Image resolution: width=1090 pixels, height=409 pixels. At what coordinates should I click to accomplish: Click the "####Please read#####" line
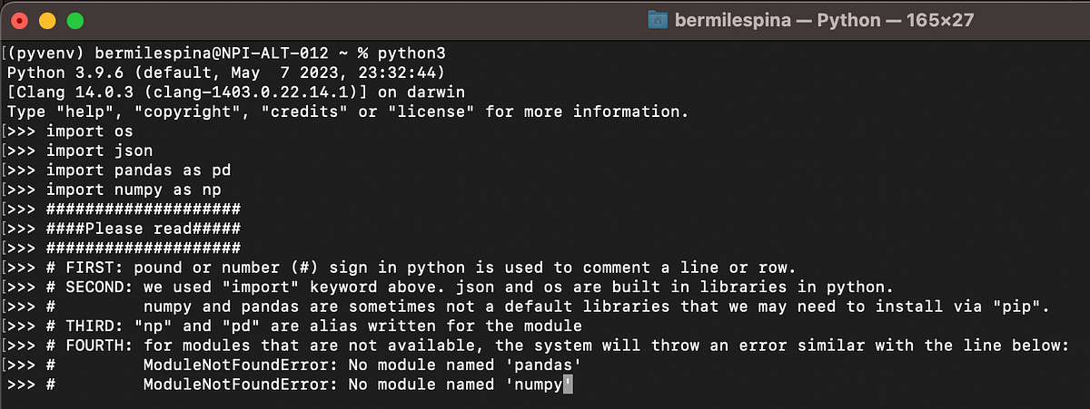click(122, 229)
